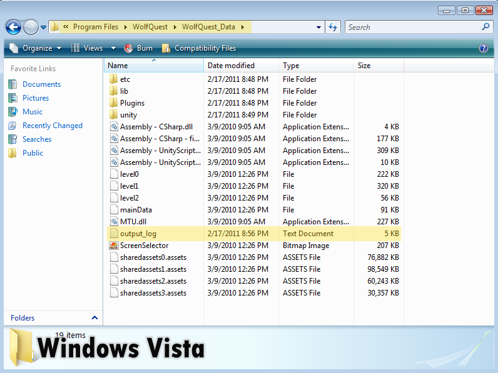The image size is (498, 373).
Task: Open the Views dropdown arrow
Action: (x=113, y=48)
